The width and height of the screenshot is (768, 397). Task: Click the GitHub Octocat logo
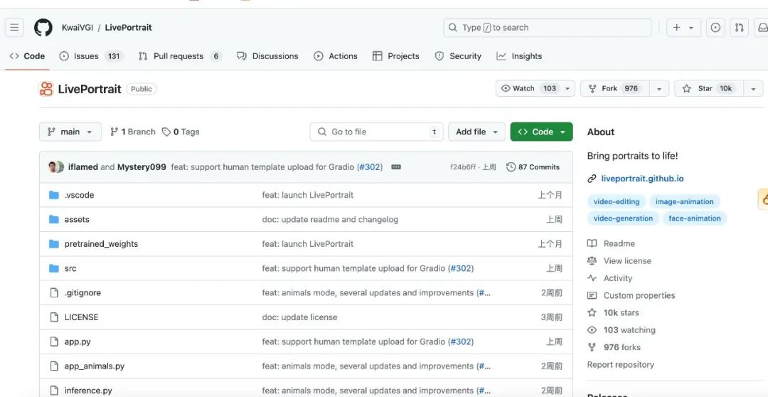tap(43, 28)
